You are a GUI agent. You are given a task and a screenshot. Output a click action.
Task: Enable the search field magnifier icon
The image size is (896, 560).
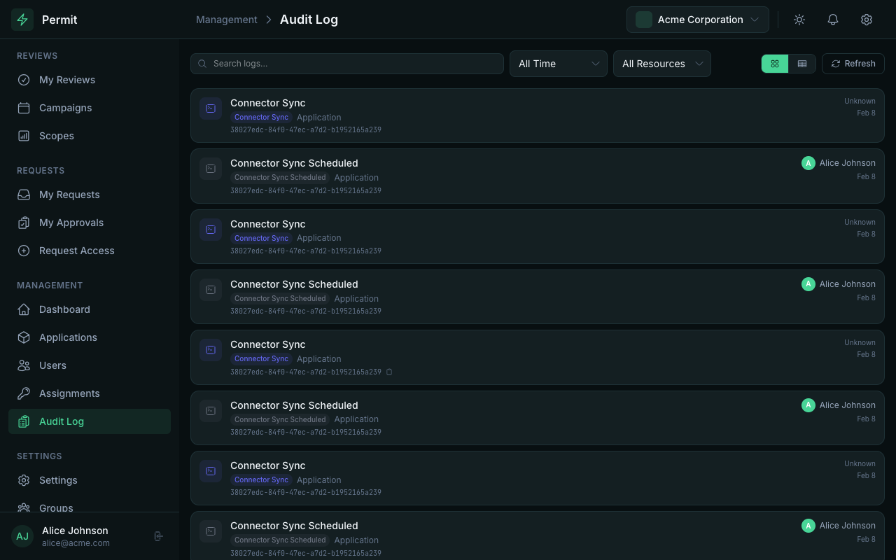coord(202,64)
